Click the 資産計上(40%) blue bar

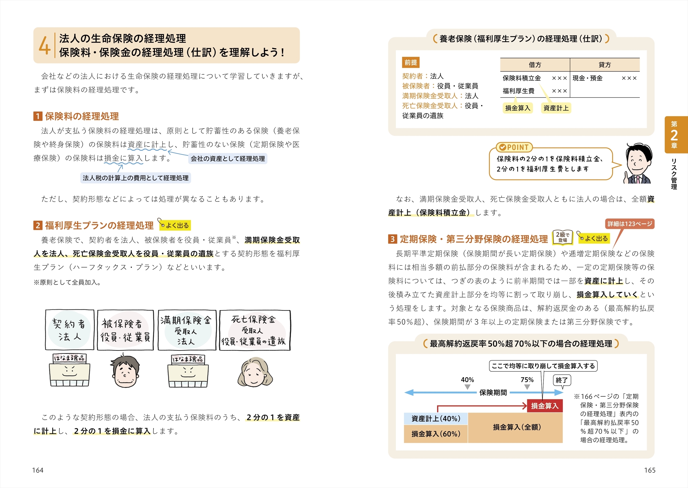click(x=436, y=418)
